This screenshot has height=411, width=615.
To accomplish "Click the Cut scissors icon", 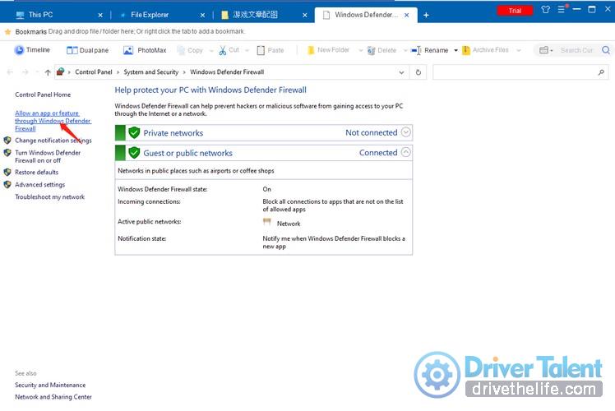I will (x=222, y=50).
